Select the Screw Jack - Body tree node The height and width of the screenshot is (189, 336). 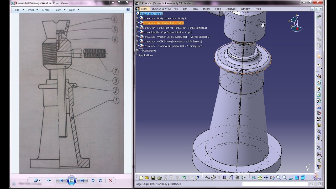click(165, 18)
